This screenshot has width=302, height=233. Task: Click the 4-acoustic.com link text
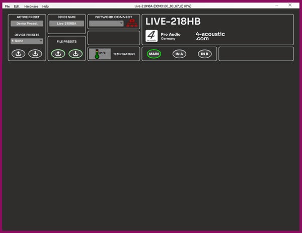pyautogui.click(x=210, y=36)
